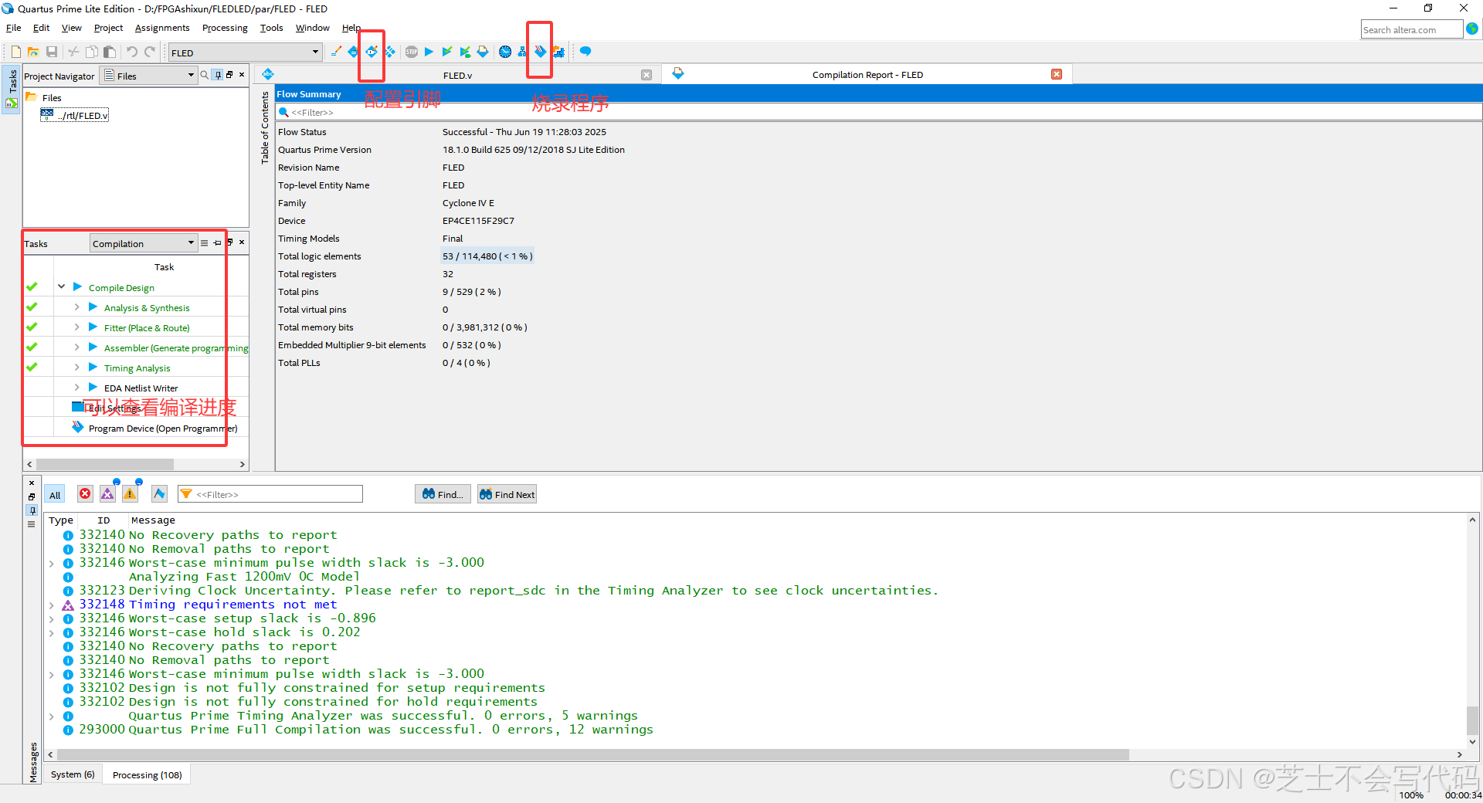Image resolution: width=1483 pixels, height=803 pixels.
Task: Open the Platform Designer icon
Action: pos(558,52)
